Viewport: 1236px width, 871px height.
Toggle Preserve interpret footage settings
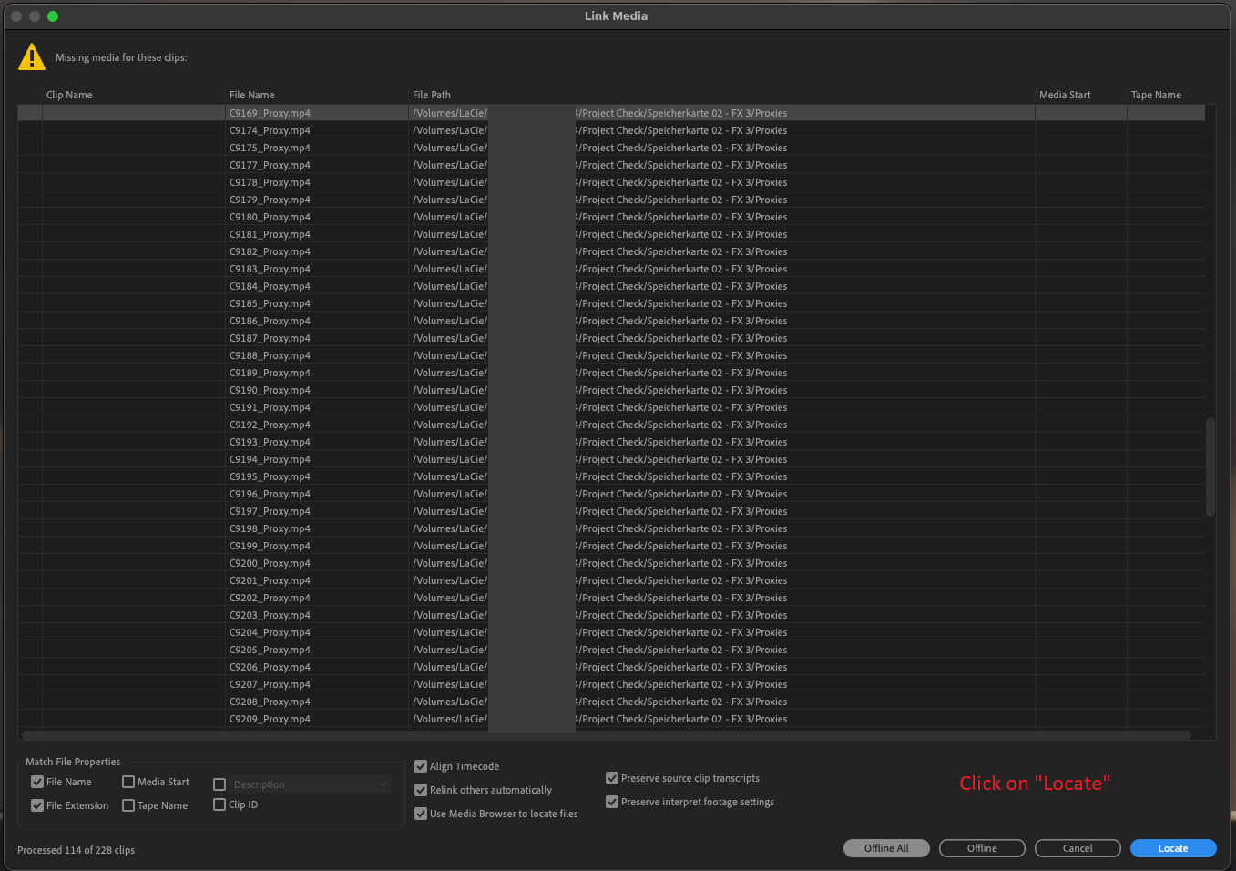point(612,802)
